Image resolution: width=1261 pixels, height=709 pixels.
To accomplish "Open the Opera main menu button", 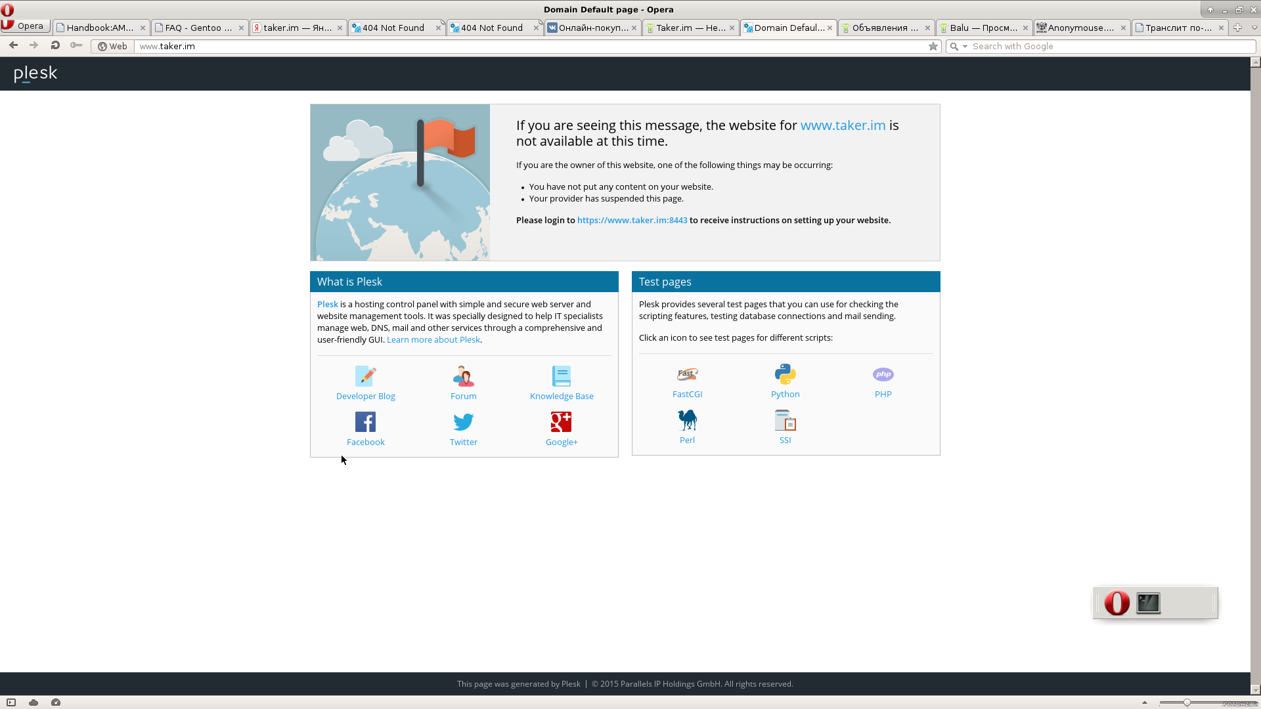I will tap(26, 26).
